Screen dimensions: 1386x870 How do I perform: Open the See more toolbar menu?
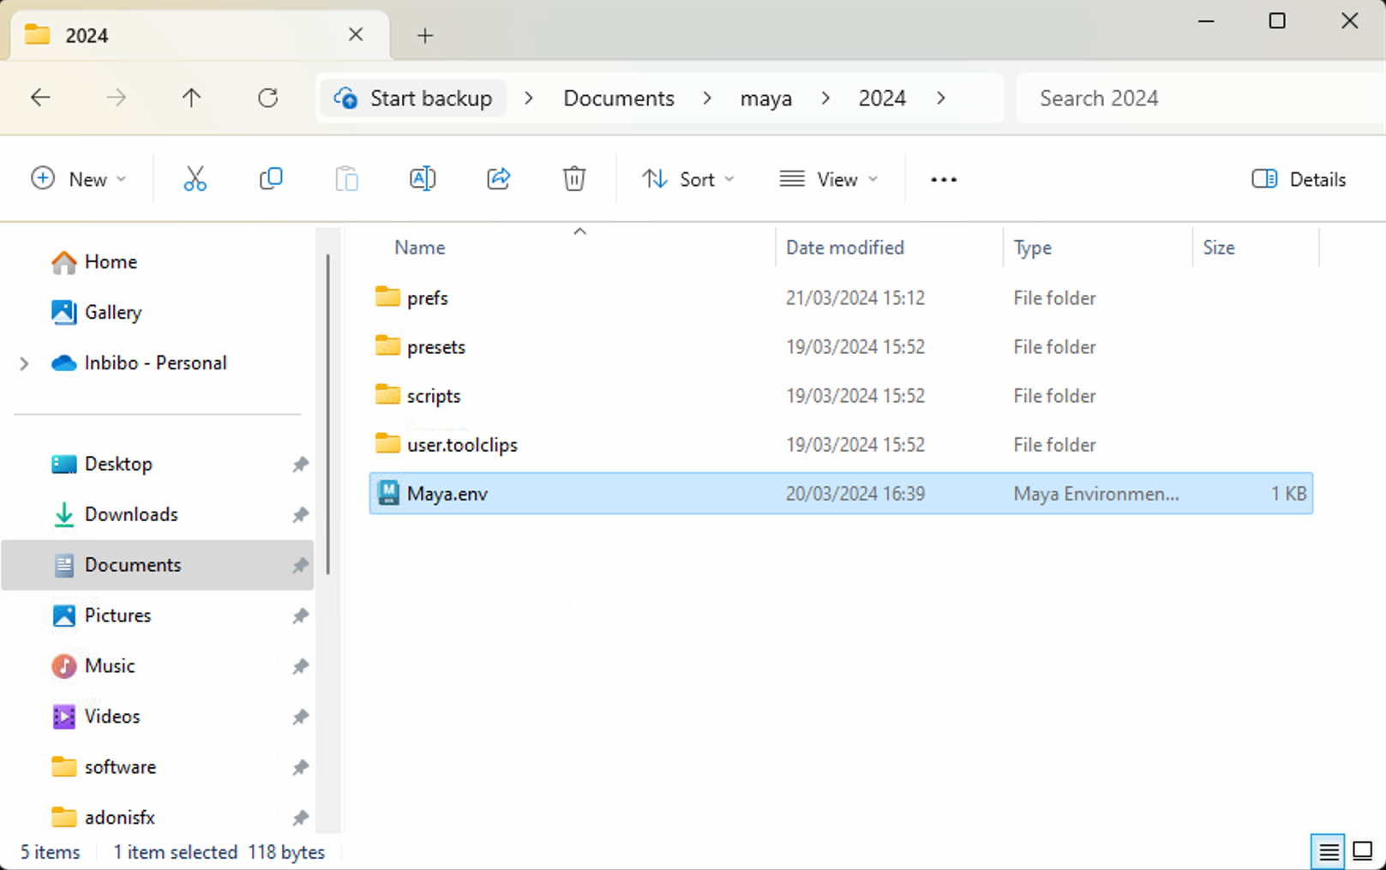[x=943, y=178]
